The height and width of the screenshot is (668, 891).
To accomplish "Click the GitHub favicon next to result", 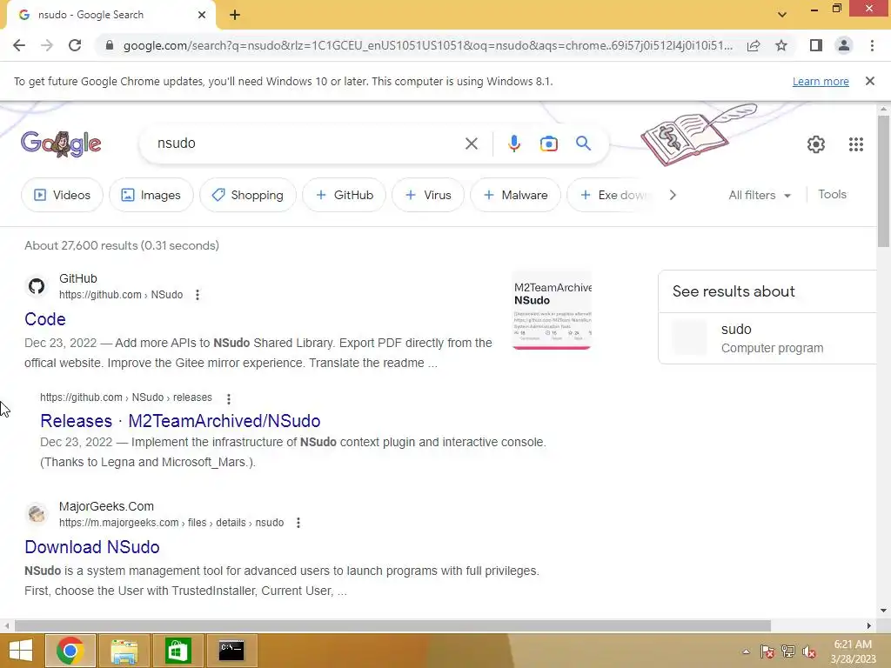I will [37, 285].
